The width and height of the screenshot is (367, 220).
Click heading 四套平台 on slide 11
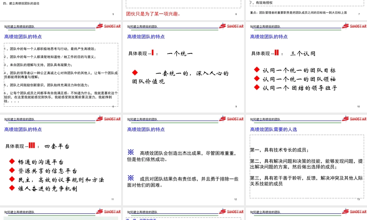point(57,146)
